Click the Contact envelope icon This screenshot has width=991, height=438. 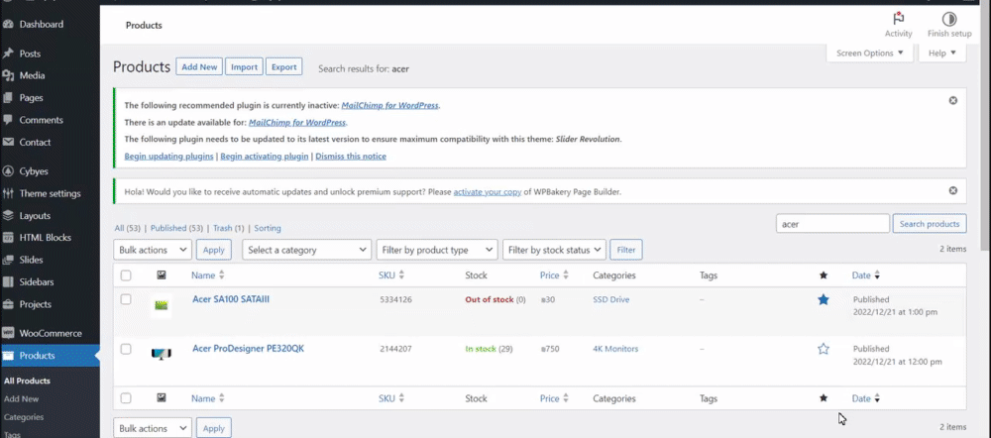8,143
